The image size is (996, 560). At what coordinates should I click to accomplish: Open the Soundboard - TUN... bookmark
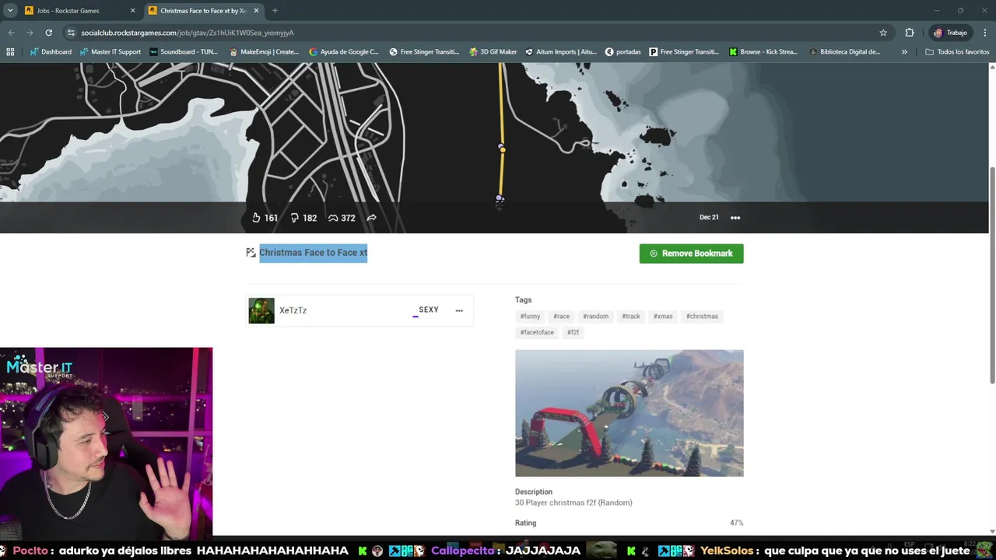coord(184,52)
